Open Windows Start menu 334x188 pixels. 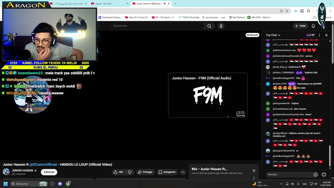pyautogui.click(x=5, y=184)
